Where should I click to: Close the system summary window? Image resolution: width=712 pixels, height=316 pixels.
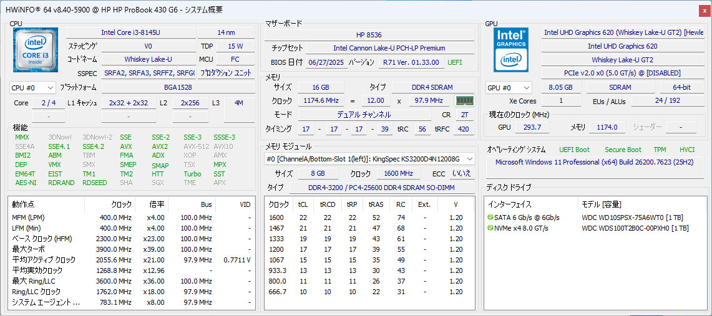pyautogui.click(x=703, y=10)
